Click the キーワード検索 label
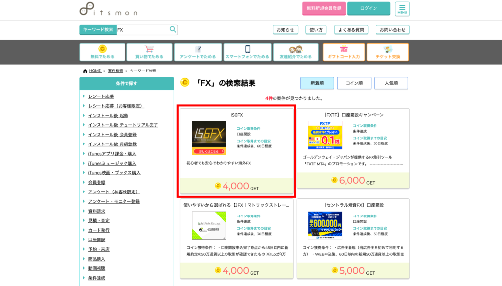Viewport: 502px width, 286px height. [98, 30]
